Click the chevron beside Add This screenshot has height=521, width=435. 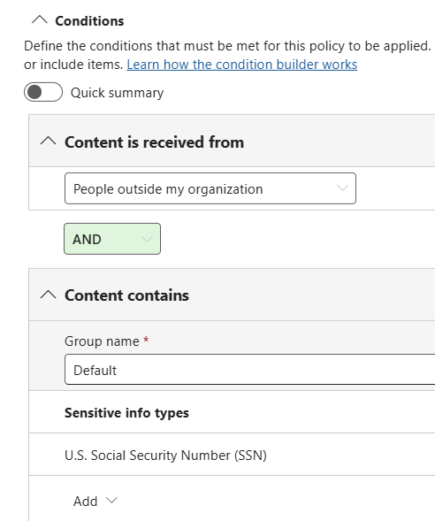pos(111,500)
